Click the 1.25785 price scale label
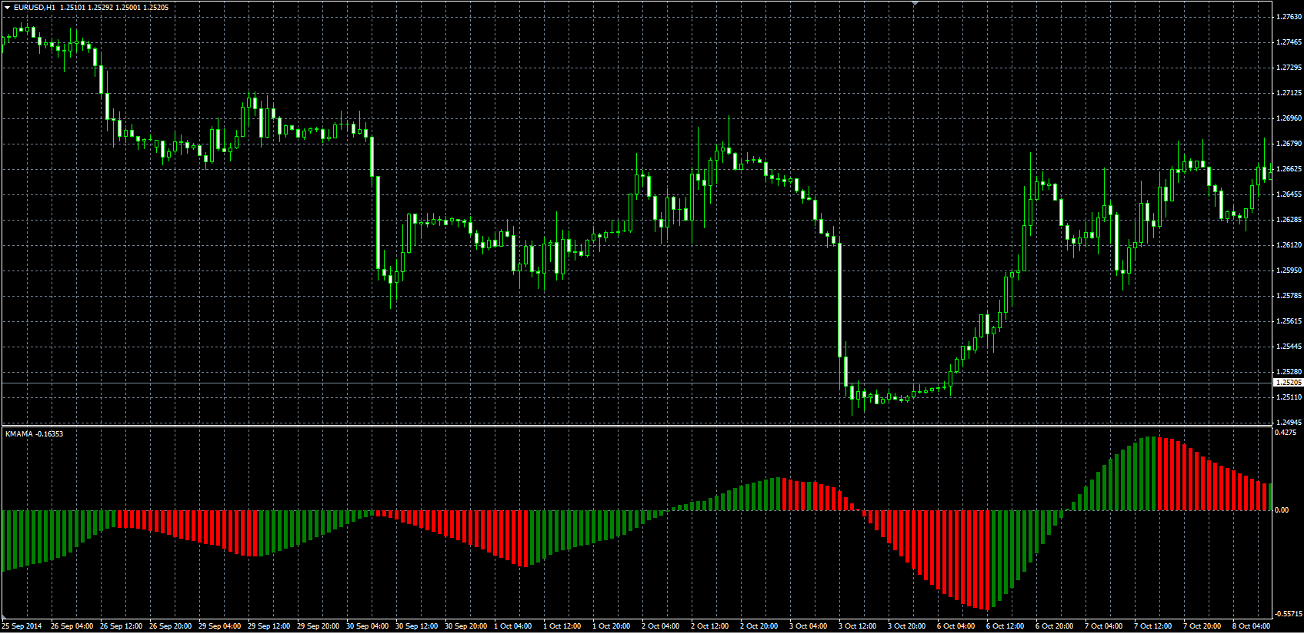This screenshot has height=634, width=1304. 1289,296
